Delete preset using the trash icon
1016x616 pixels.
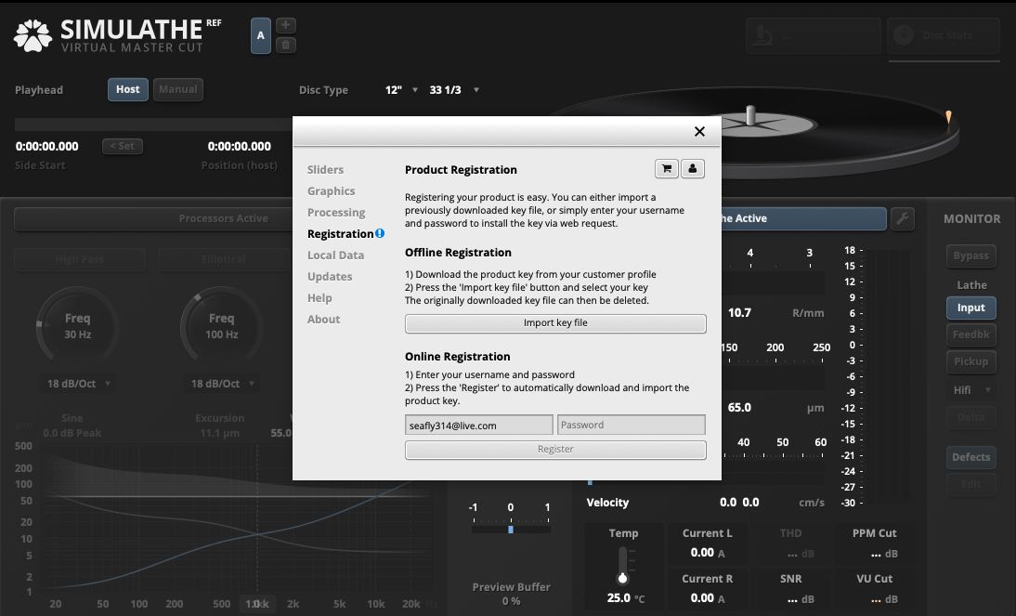(x=286, y=45)
